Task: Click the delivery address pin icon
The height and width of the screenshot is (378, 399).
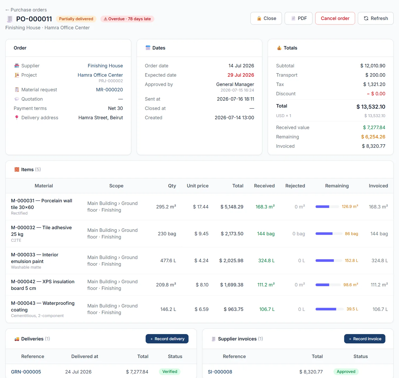Action: pos(17,118)
